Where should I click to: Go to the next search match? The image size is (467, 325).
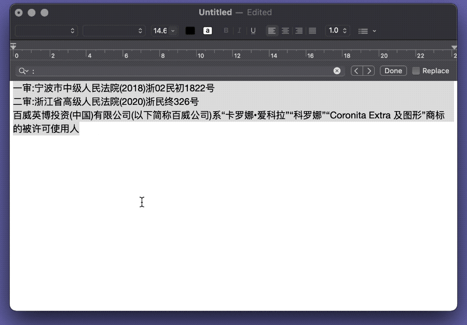point(369,71)
